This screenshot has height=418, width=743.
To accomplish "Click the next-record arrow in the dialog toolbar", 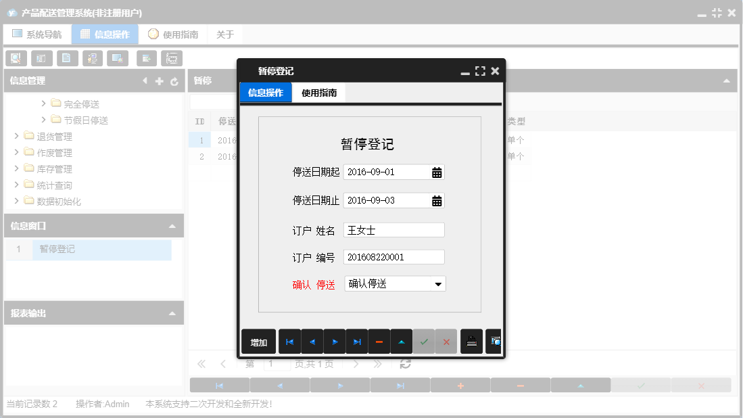I will tap(335, 342).
